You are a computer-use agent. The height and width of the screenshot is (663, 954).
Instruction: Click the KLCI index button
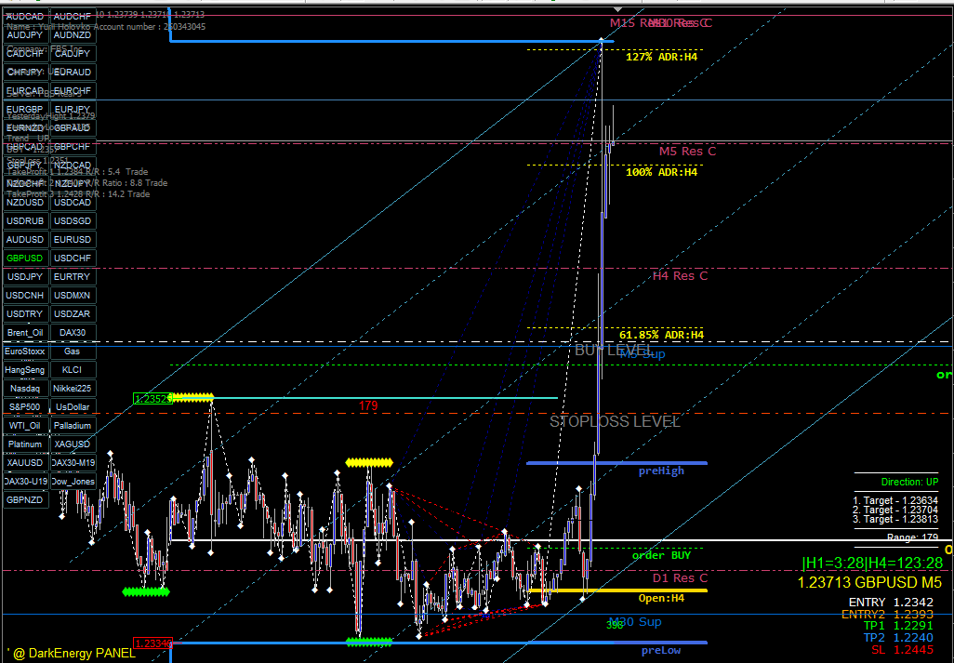pyautogui.click(x=73, y=370)
